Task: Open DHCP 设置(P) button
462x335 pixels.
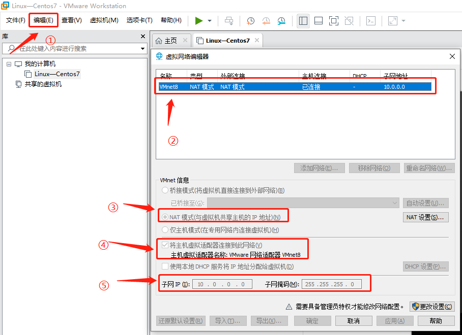Action: tap(425, 266)
